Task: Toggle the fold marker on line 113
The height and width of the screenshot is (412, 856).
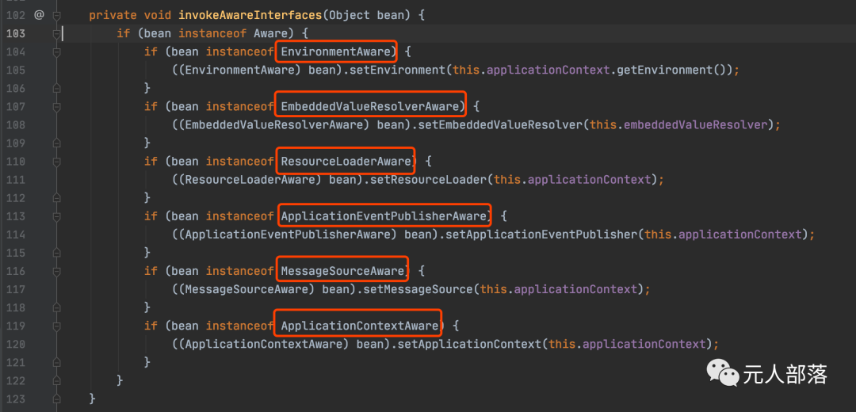Action: pos(57,216)
